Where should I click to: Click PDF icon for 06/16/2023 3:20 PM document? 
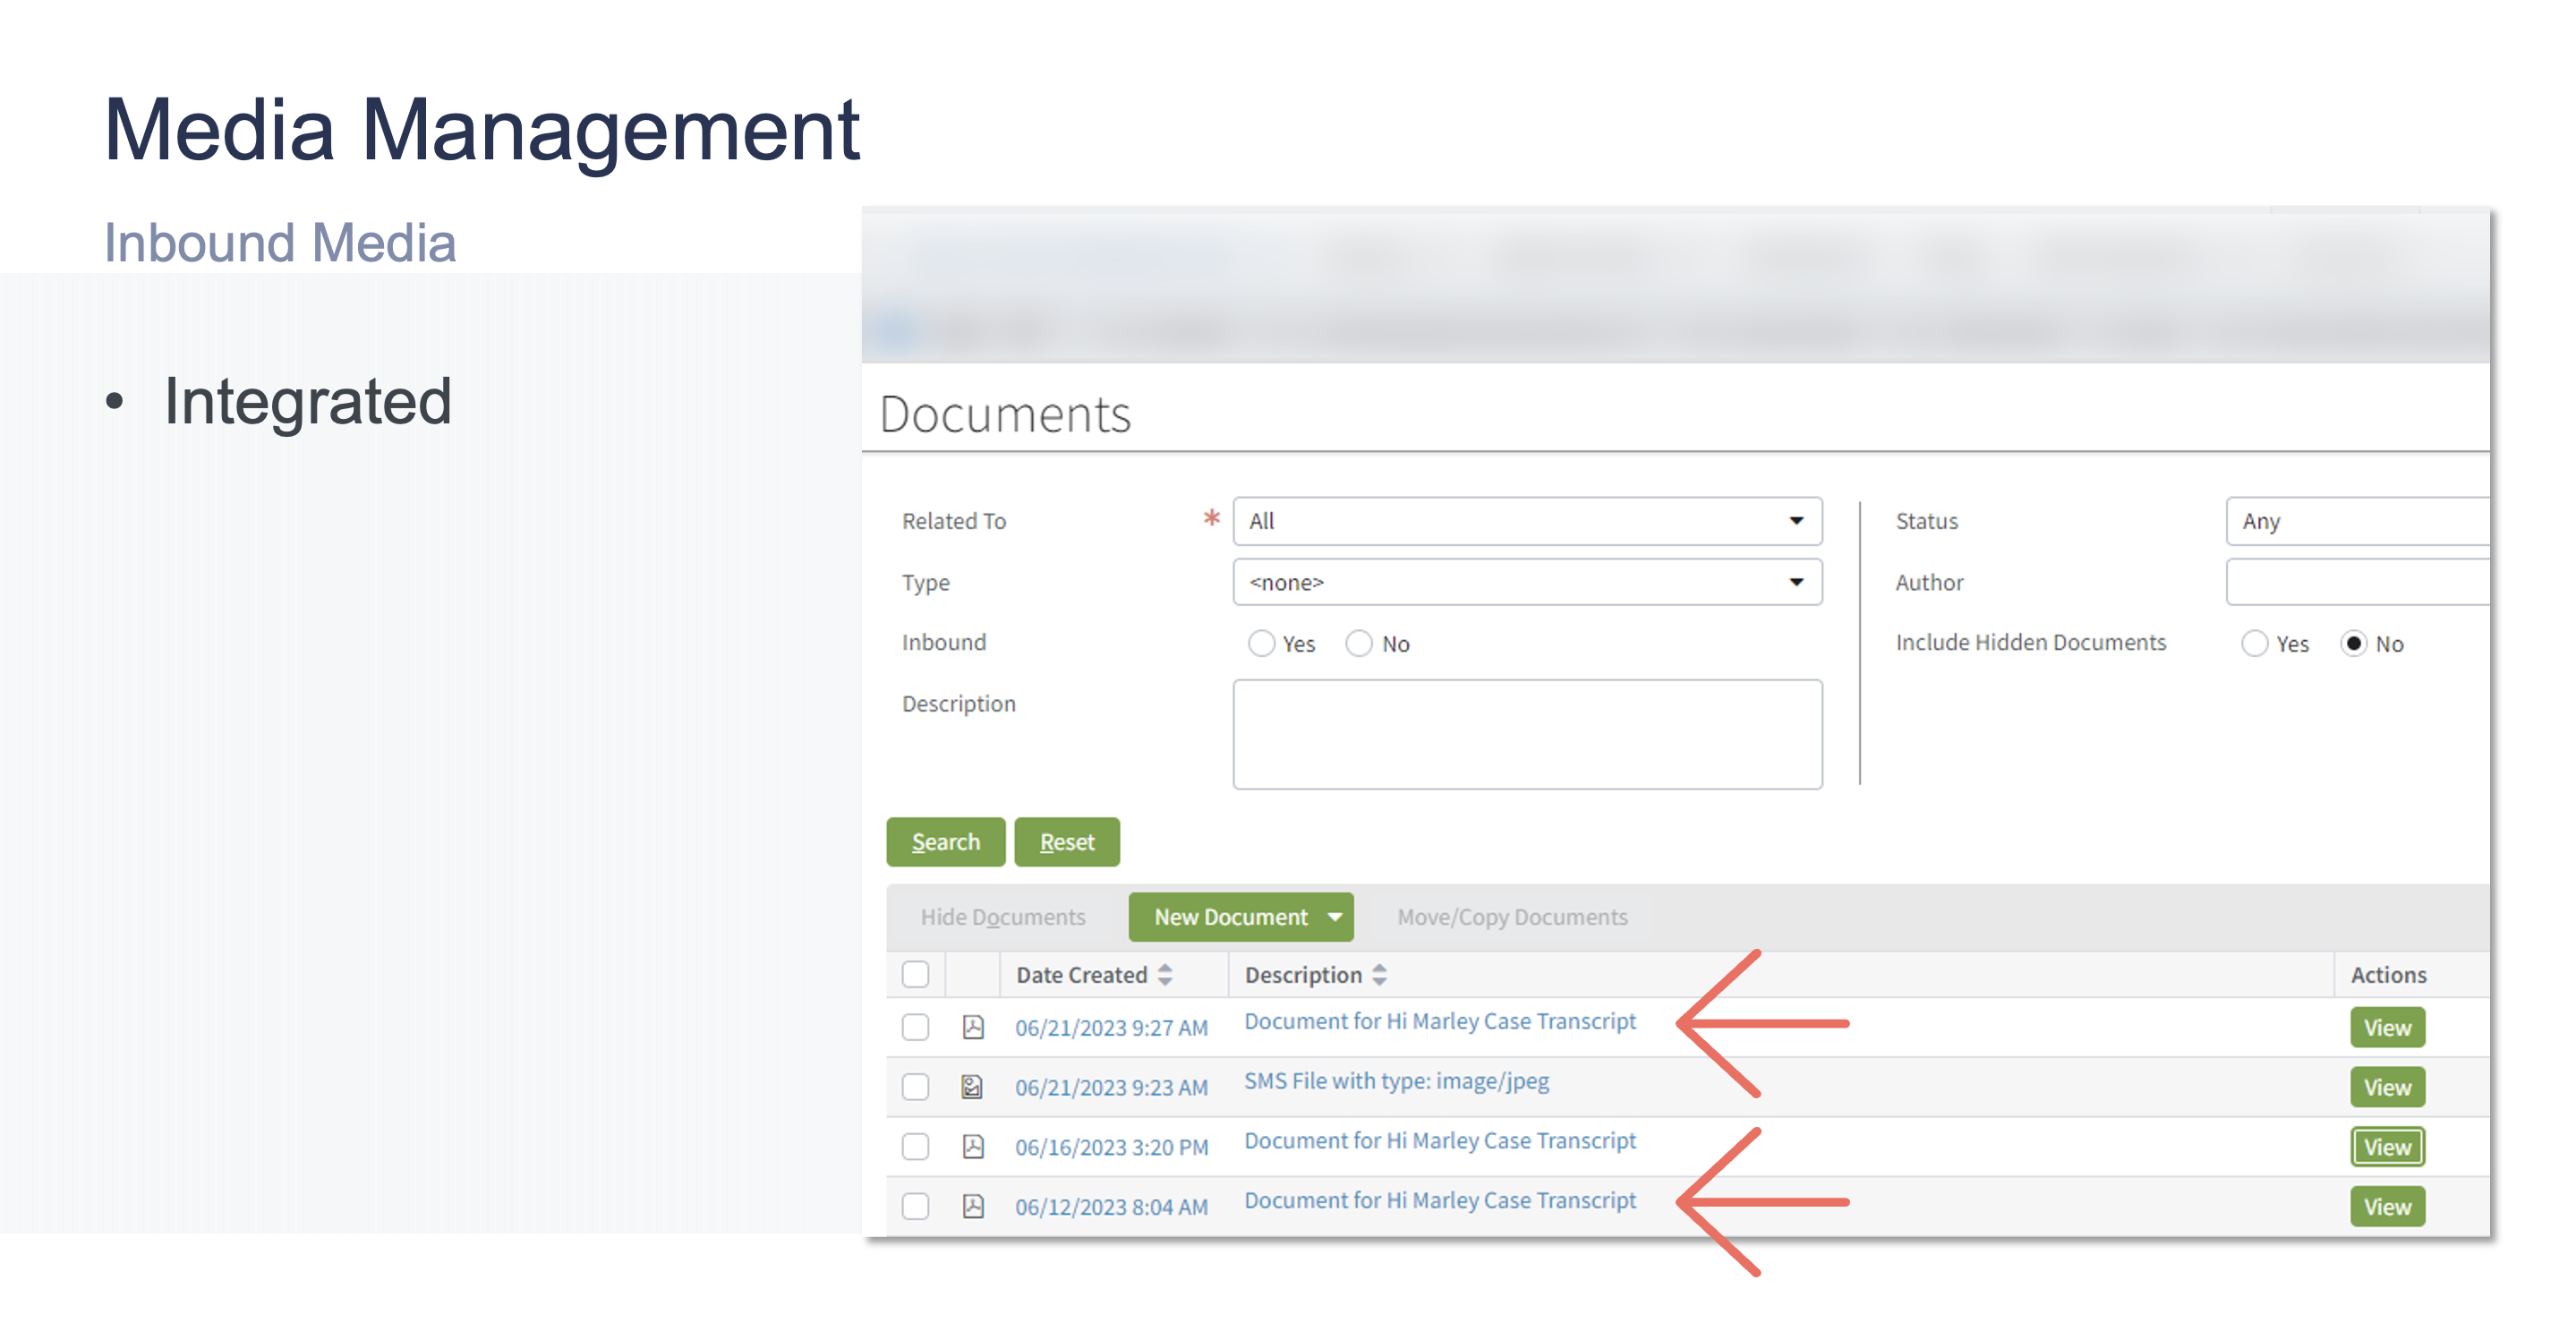pyautogui.click(x=972, y=1147)
